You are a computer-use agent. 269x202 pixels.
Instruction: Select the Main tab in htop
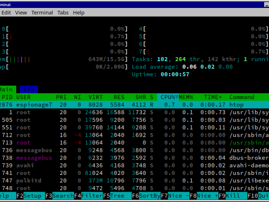point(7,89)
